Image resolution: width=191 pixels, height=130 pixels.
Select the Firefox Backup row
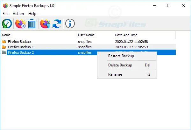coord(19,42)
